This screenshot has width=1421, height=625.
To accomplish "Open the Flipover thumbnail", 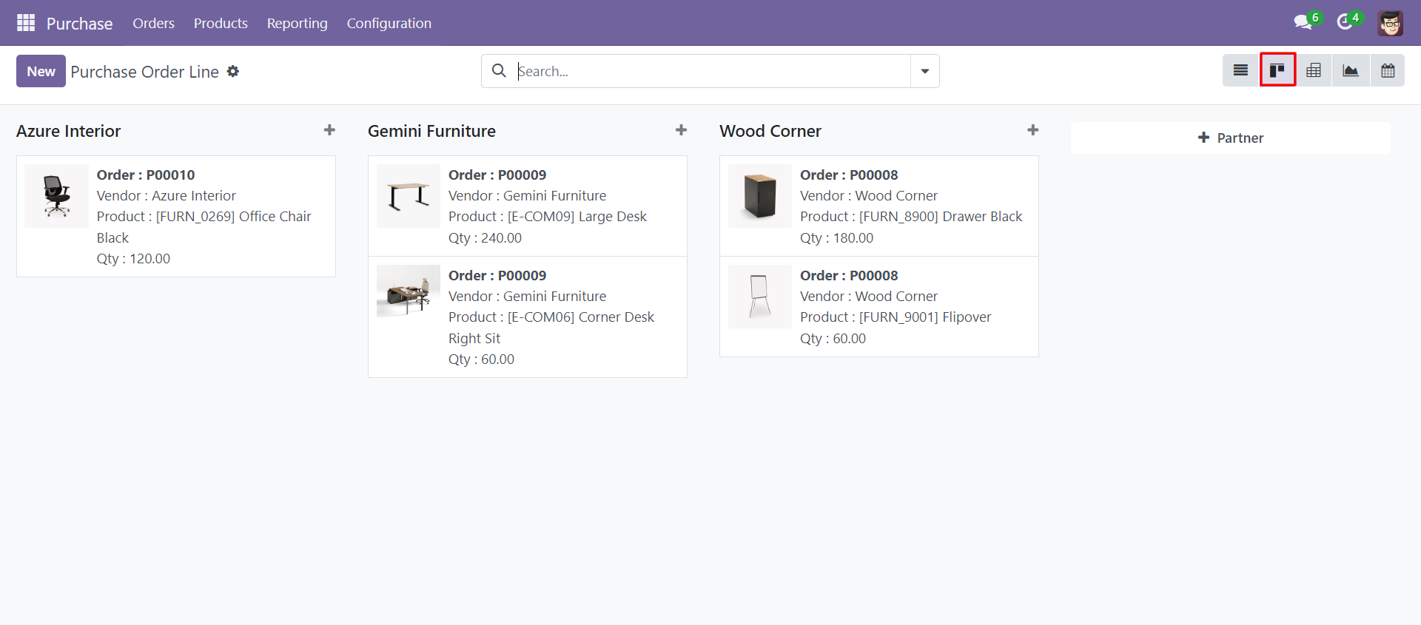I will [760, 297].
